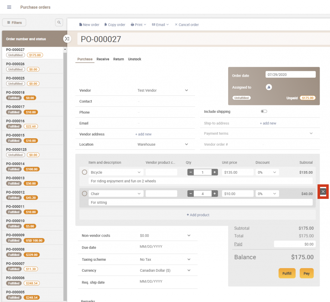
Task: Switch to the Receive tab
Action: (103, 59)
